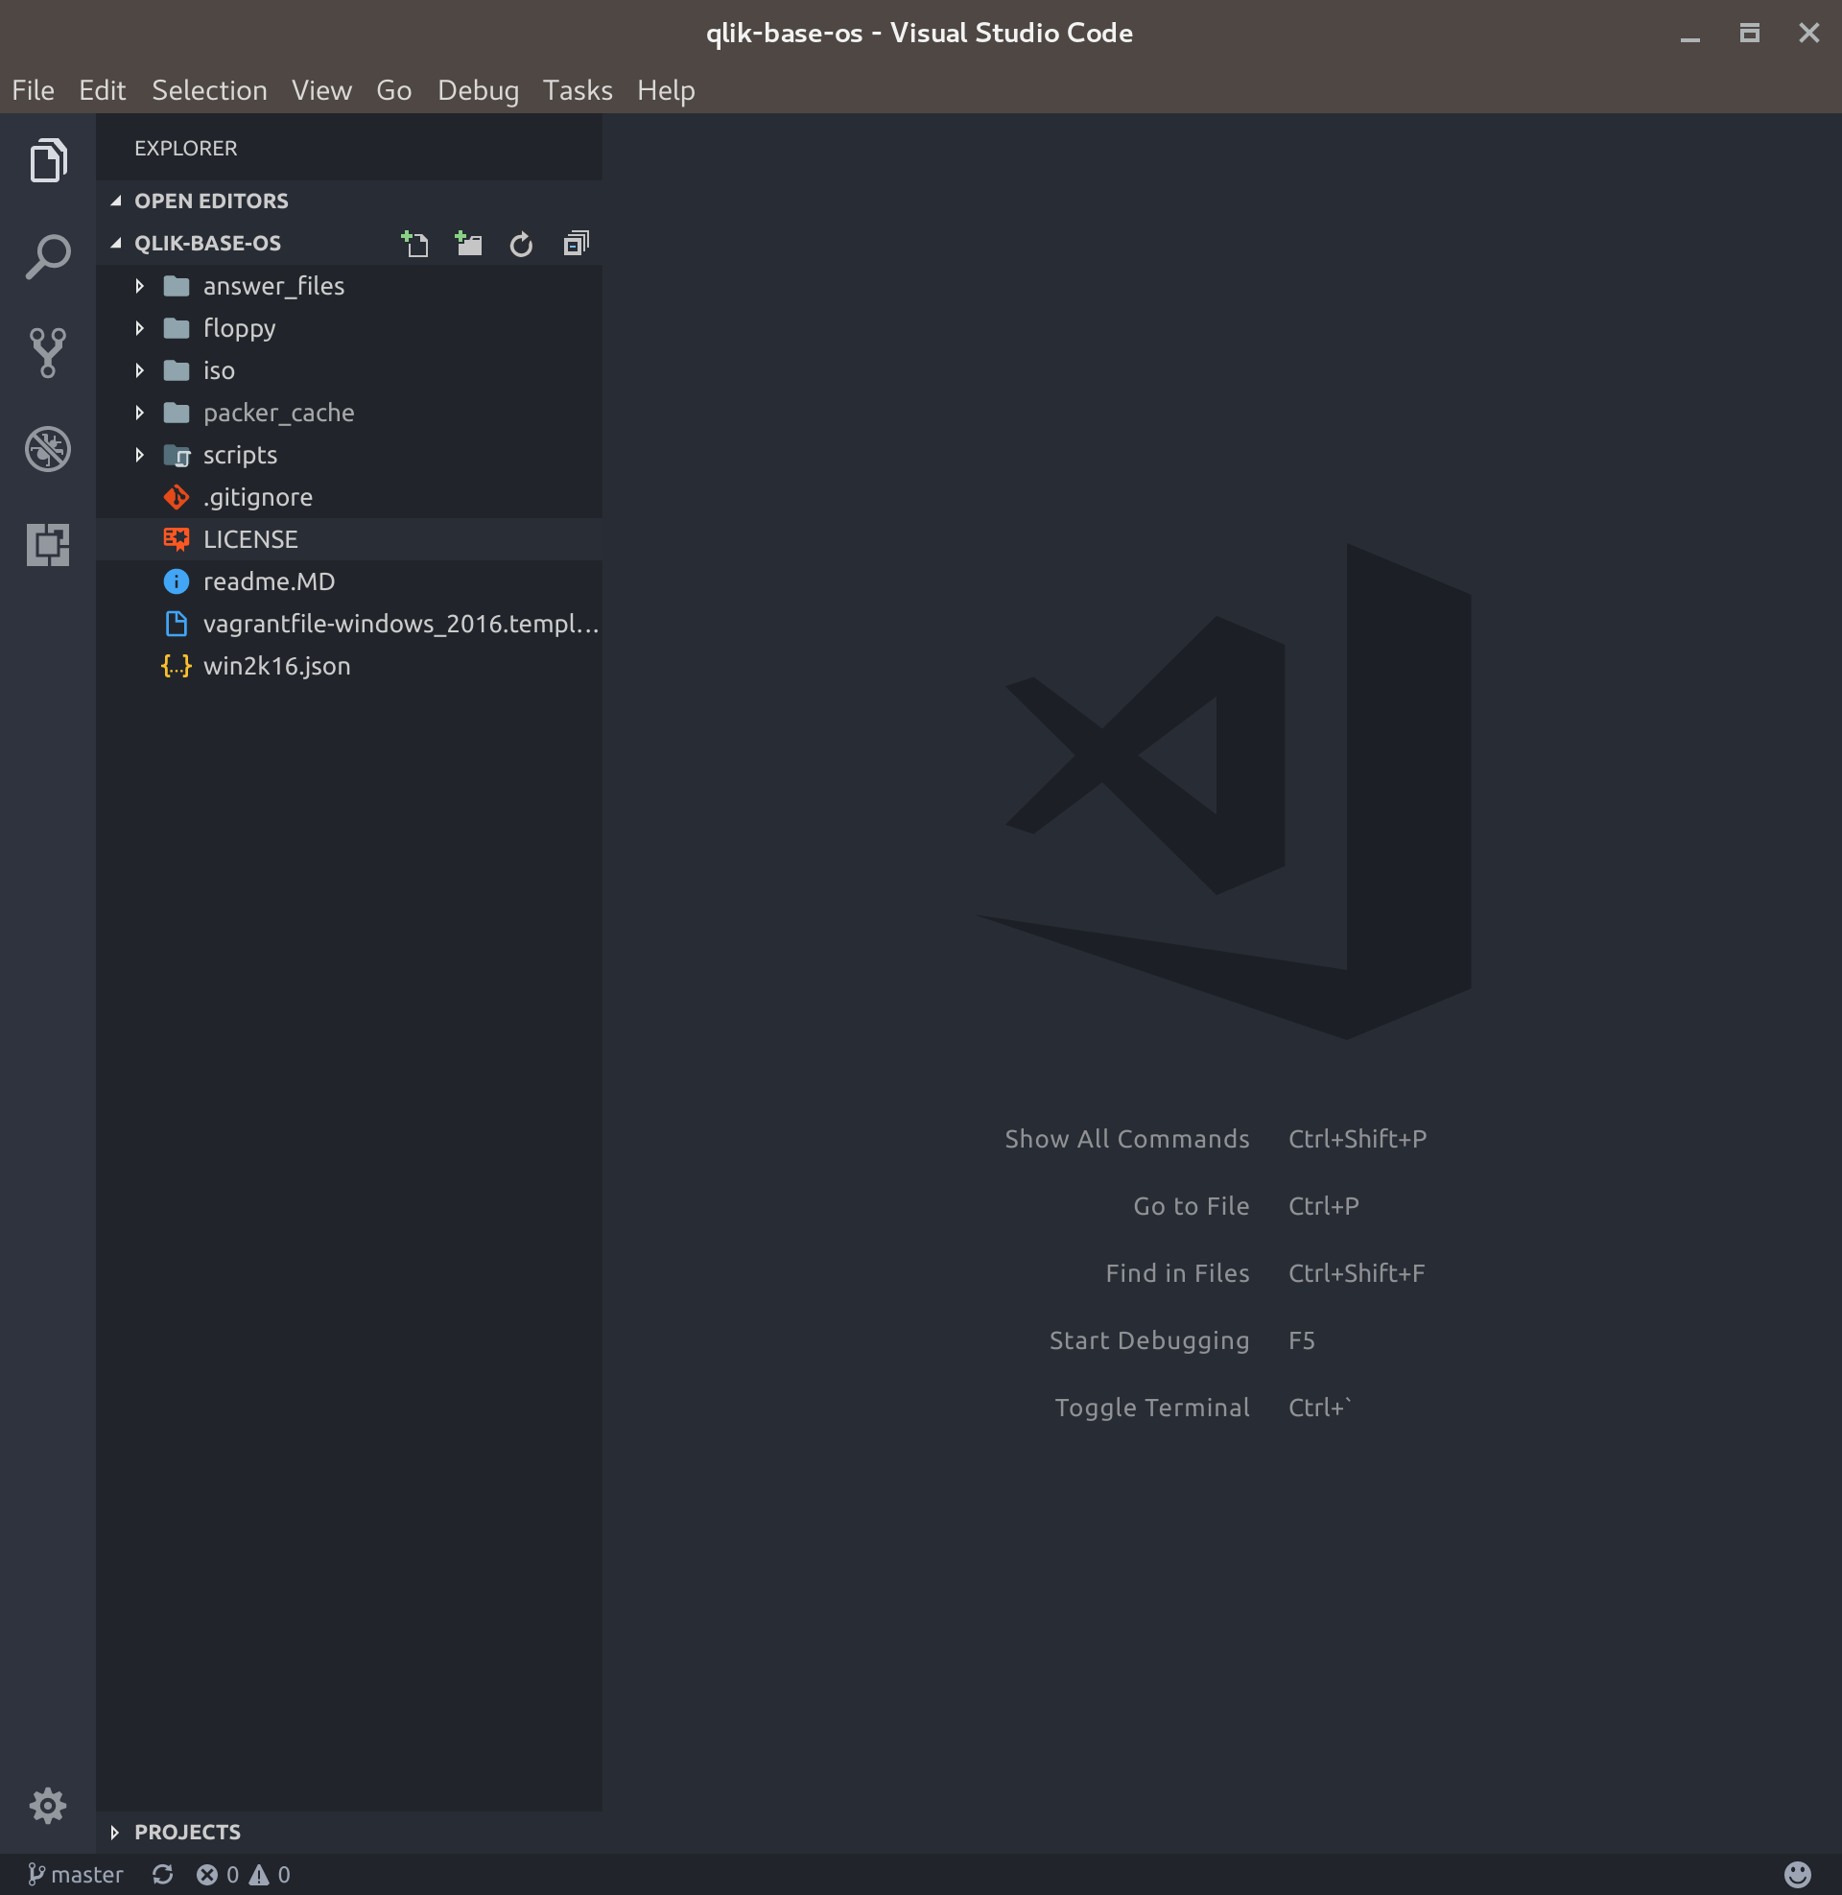Toggle the PROJECTS section at bottom
This screenshot has width=1842, height=1895.
(186, 1831)
